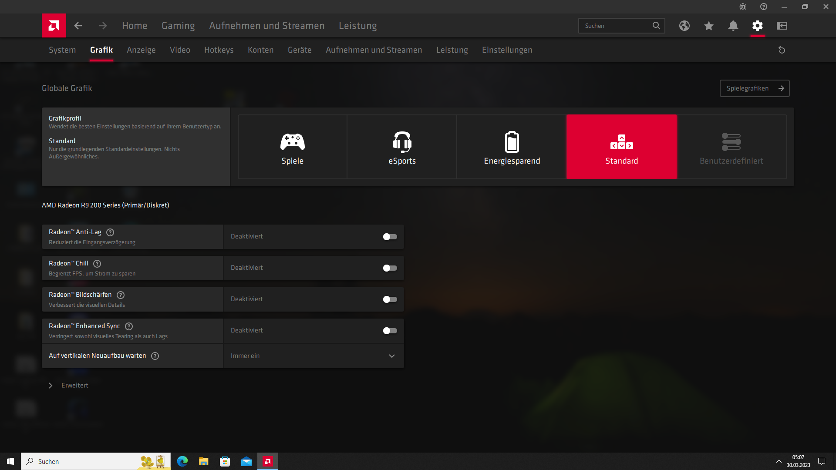Select the Benutzerdefiniert graphics profile
Image resolution: width=836 pixels, height=470 pixels.
pos(731,147)
